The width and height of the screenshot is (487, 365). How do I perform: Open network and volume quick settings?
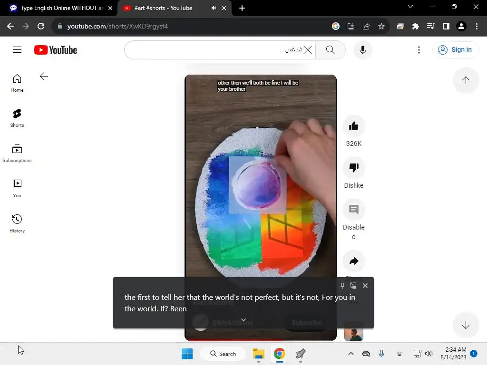(x=423, y=354)
